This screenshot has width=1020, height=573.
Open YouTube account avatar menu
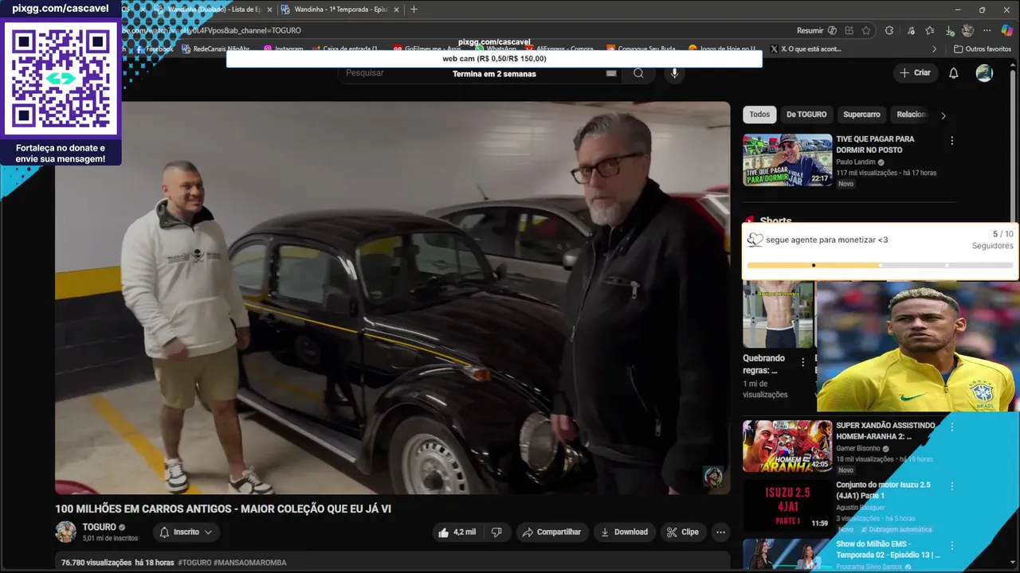(x=984, y=73)
